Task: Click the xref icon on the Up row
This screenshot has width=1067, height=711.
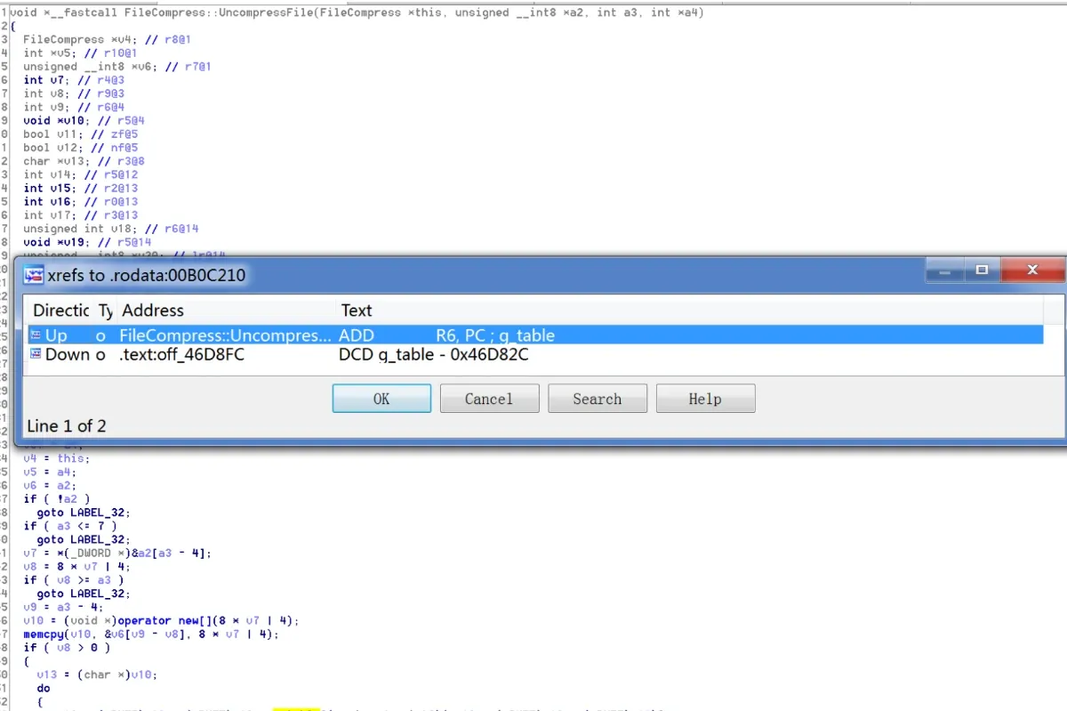Action: point(36,335)
